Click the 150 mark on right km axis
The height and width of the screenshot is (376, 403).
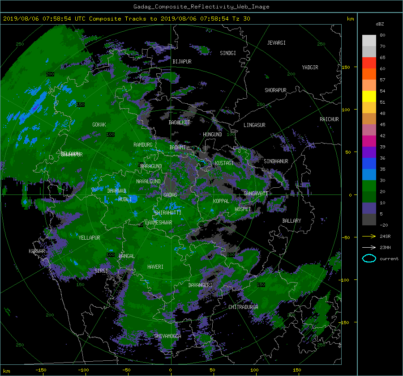coord(346,67)
